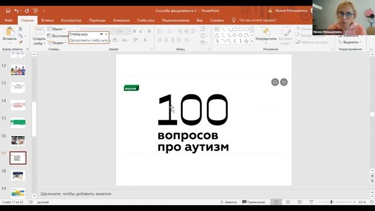Open Эффекты фигуры dropdown
The image size is (375, 211).
(313, 42)
